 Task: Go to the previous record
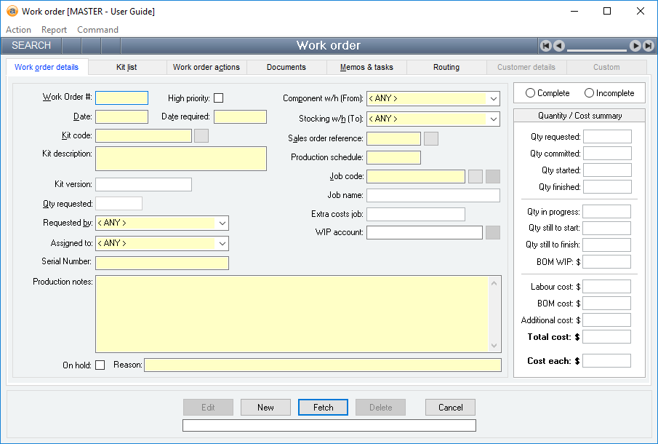coord(558,46)
